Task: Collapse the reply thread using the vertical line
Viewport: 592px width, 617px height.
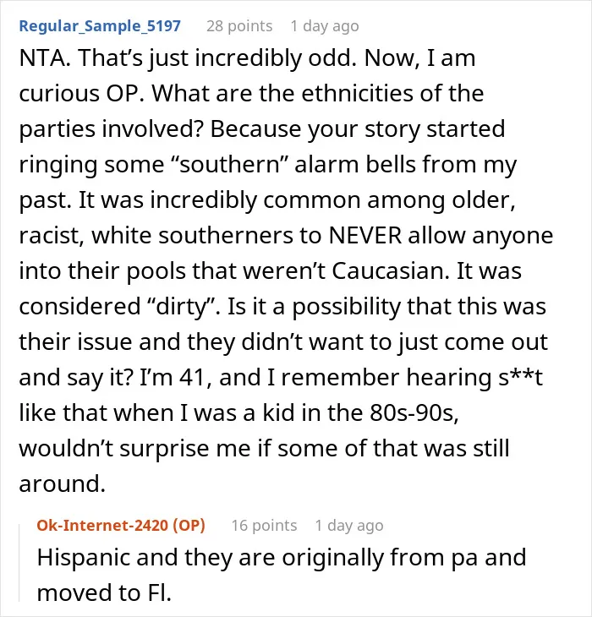Action: (19, 563)
